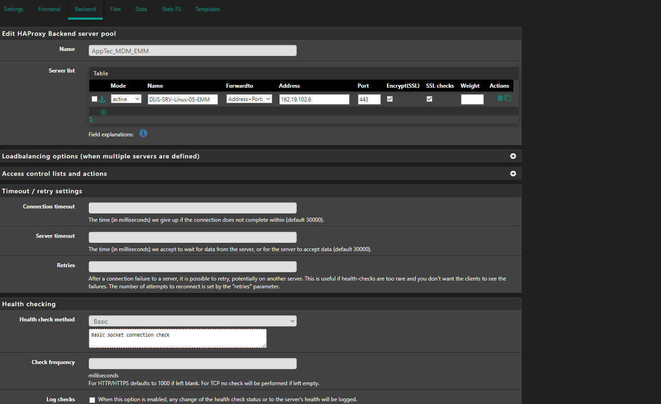The width and height of the screenshot is (661, 404).
Task: Delete the DUS-SRV-Linux-05-EMM server entry
Action: pos(500,98)
